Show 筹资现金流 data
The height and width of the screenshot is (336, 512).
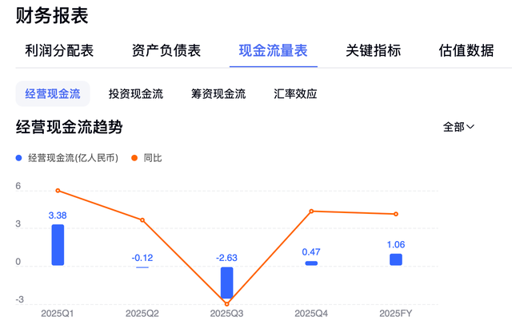[x=218, y=93]
